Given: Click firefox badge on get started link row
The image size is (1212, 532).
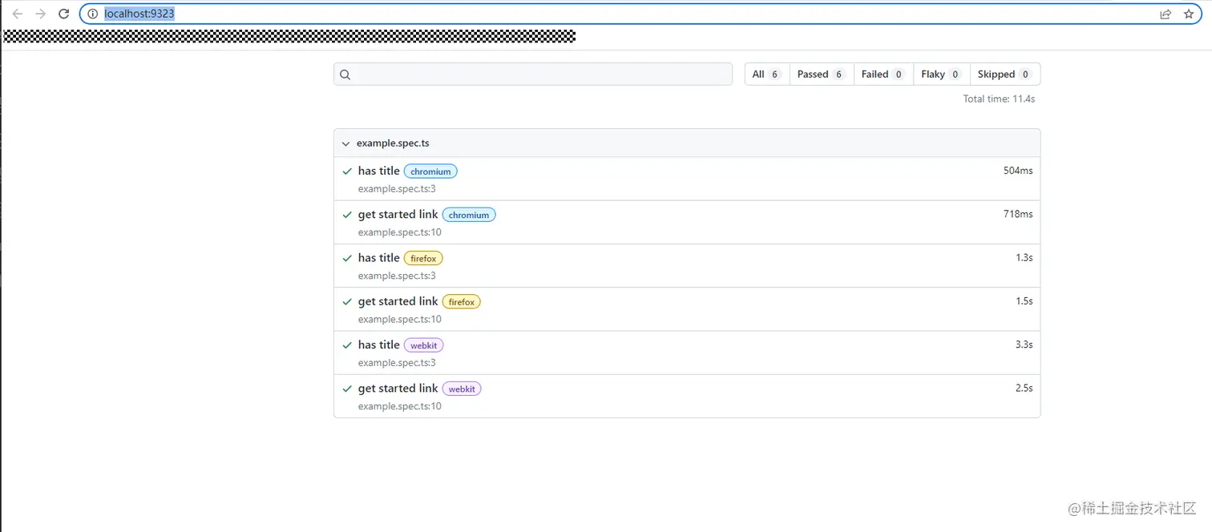Looking at the screenshot, I should pos(462,302).
